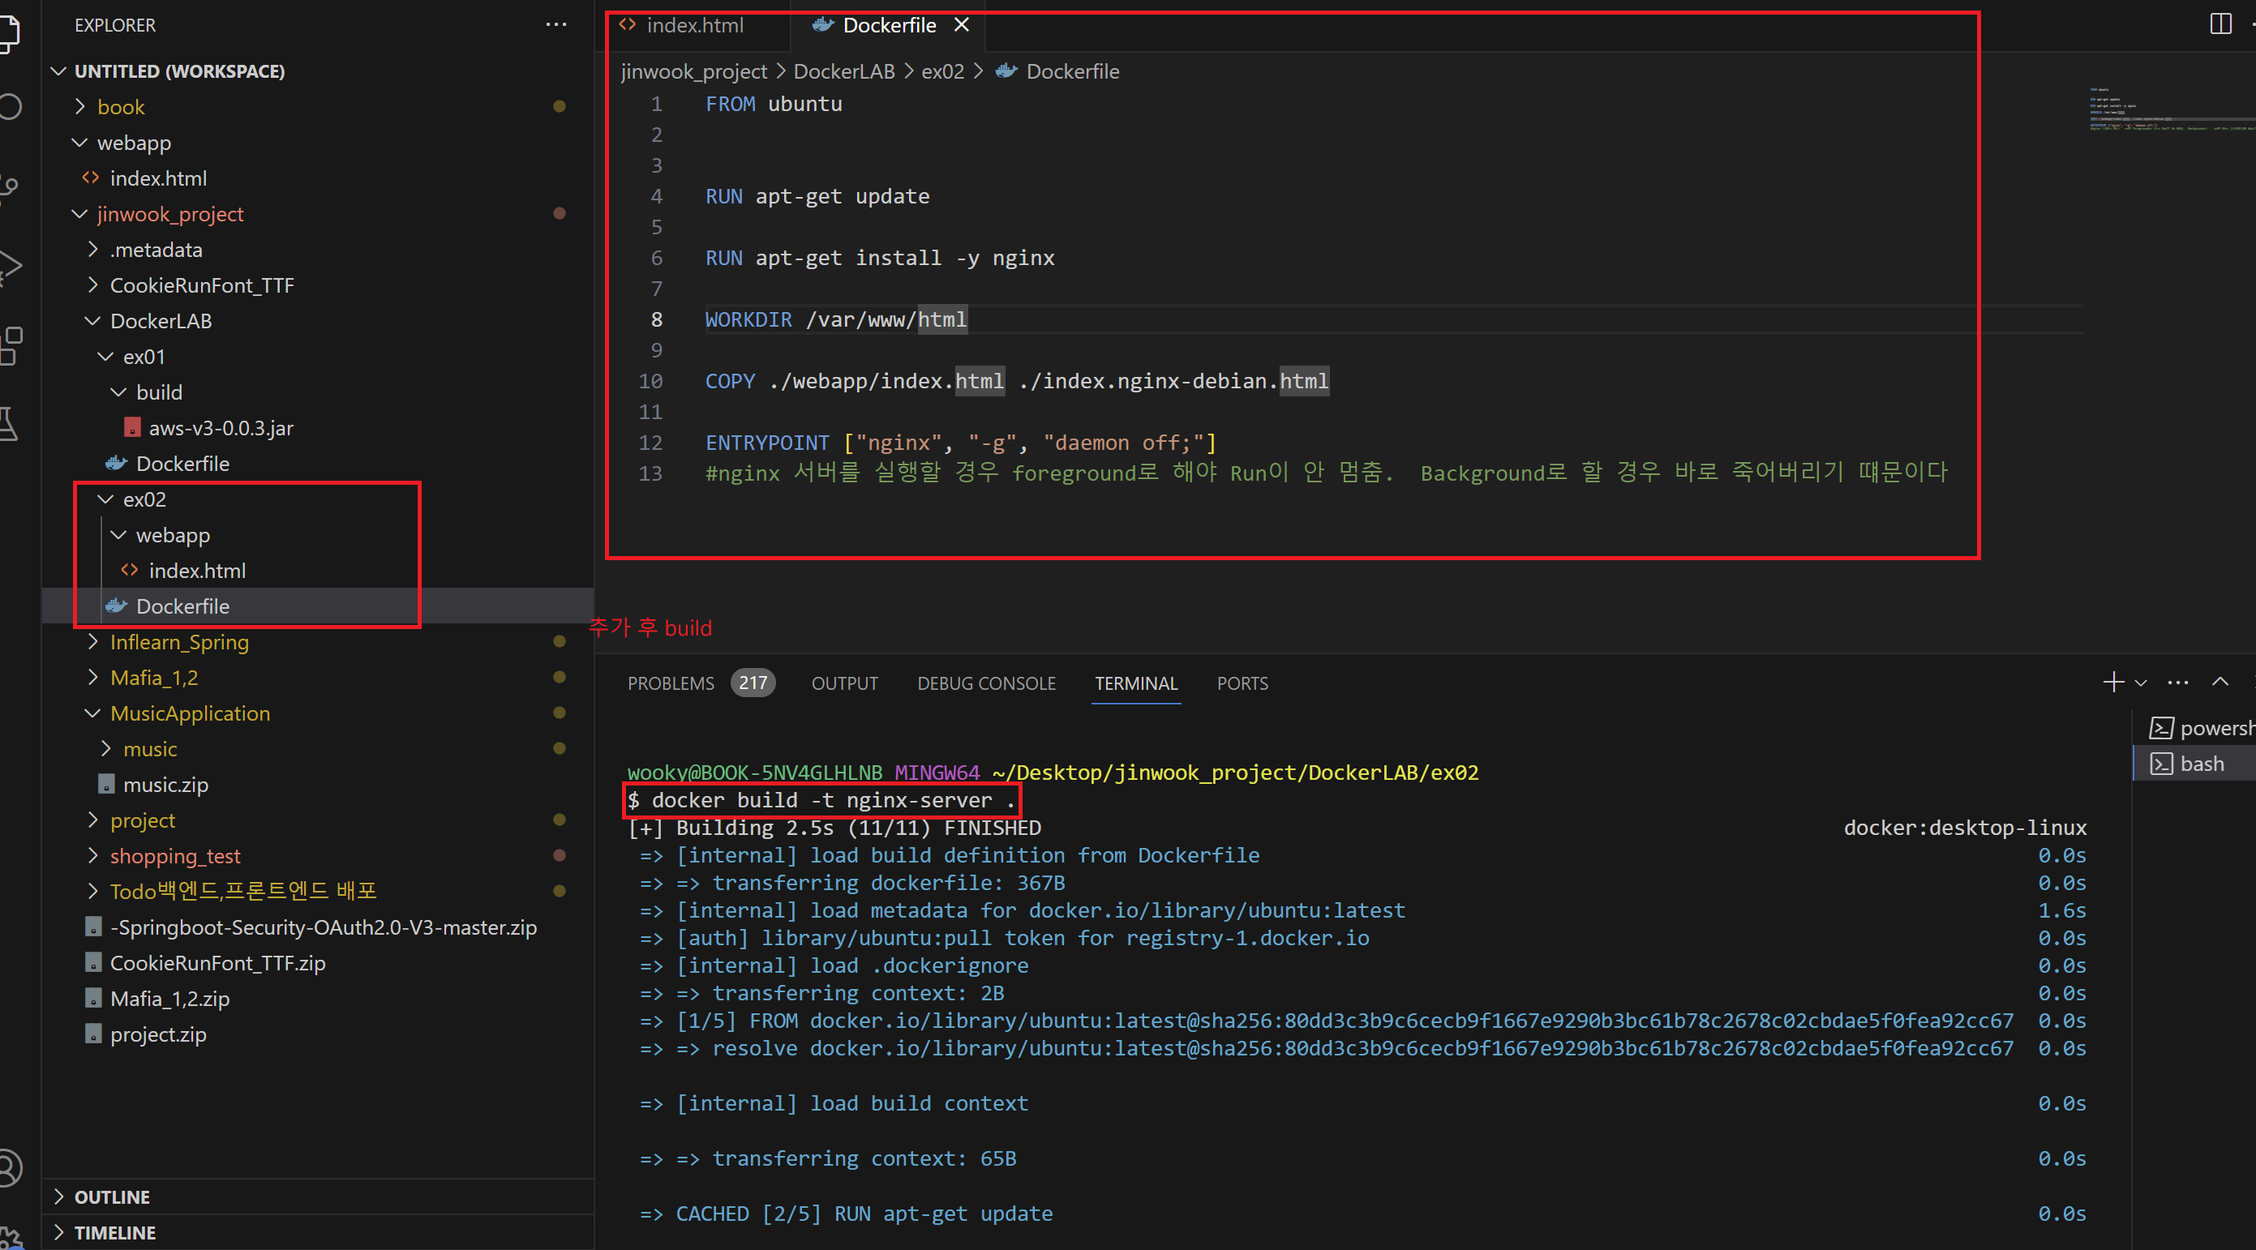Switch to the PROBLEMS tab
This screenshot has height=1250, width=2256.
point(671,683)
